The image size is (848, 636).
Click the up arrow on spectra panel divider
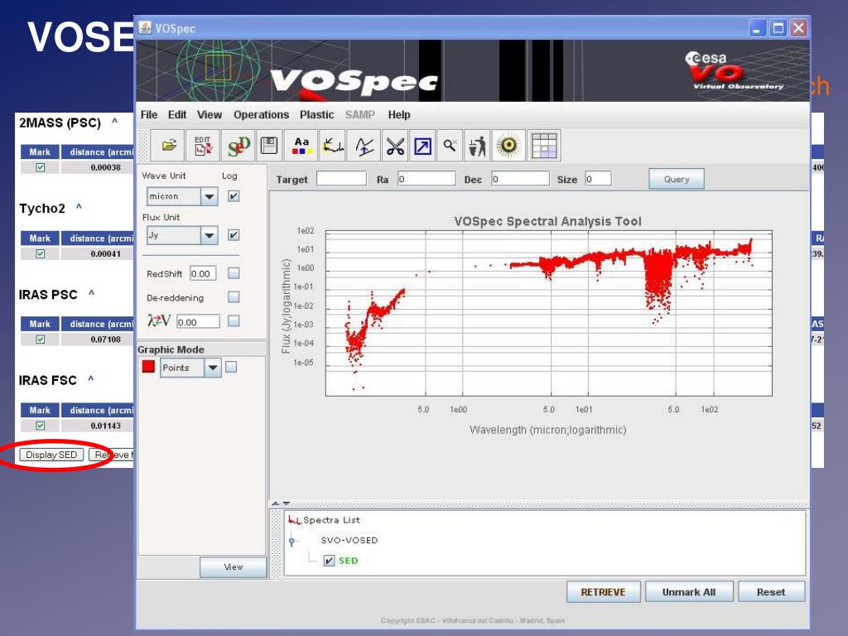click(x=276, y=503)
